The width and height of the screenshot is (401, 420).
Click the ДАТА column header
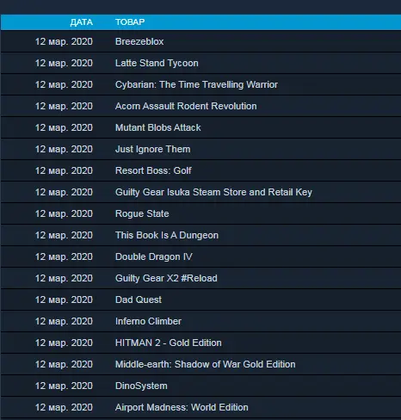pyautogui.click(x=82, y=22)
